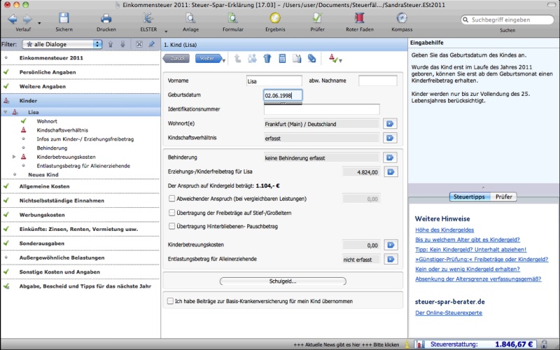The height and width of the screenshot is (350, 560).
Task: Switch to the Prüfer tab in the help panel
Action: point(503,197)
